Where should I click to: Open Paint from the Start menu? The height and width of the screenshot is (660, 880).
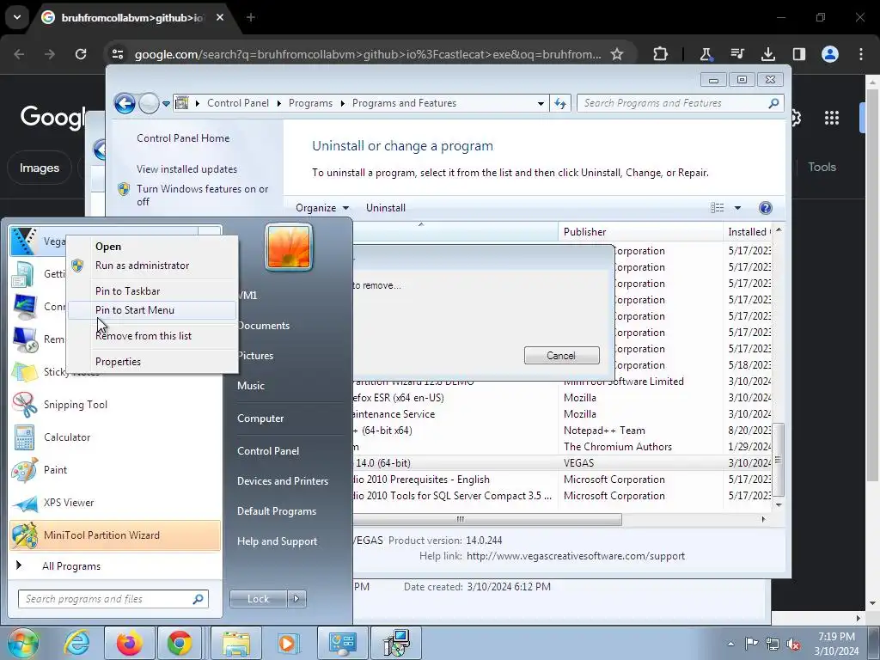(55, 470)
